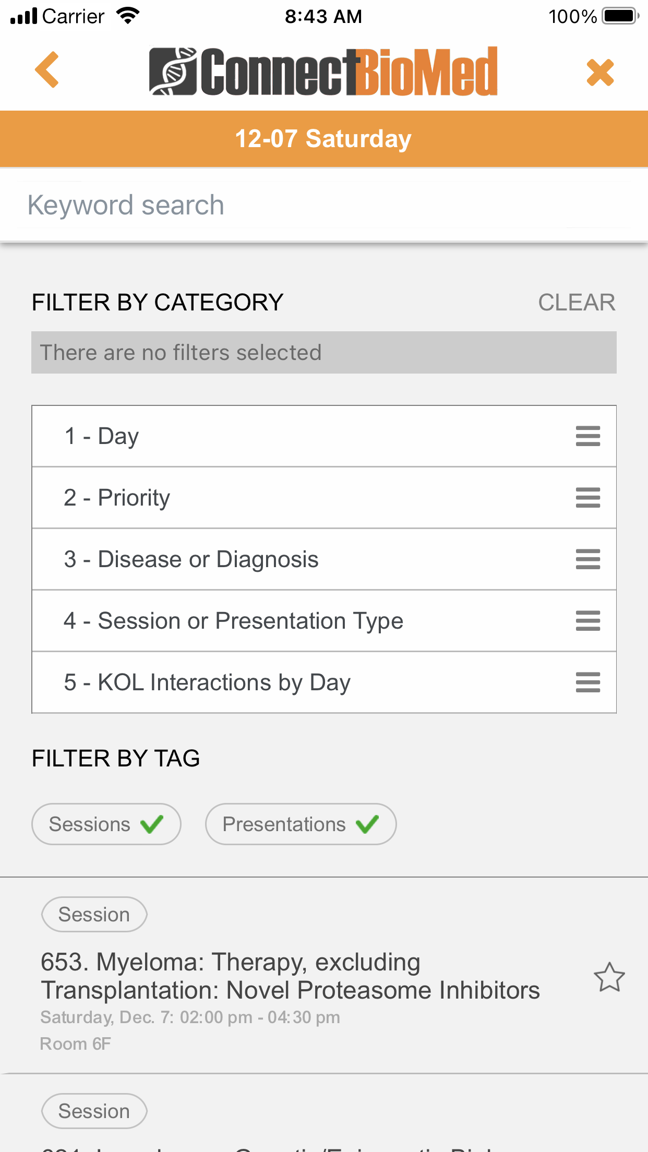Close the filter panel with orange X

[600, 72]
